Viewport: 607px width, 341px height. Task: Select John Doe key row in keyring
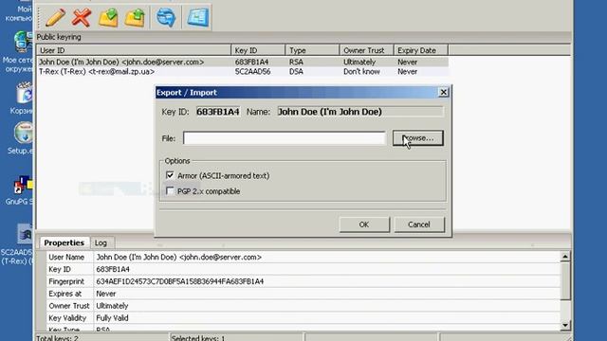[243, 62]
